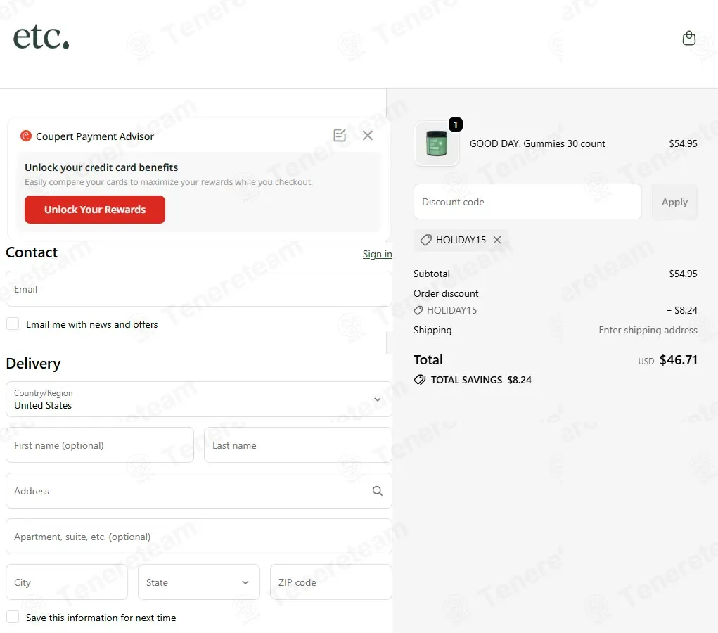The image size is (718, 633).
Task: Click the quantity badge '1' on product
Action: pyautogui.click(x=456, y=124)
